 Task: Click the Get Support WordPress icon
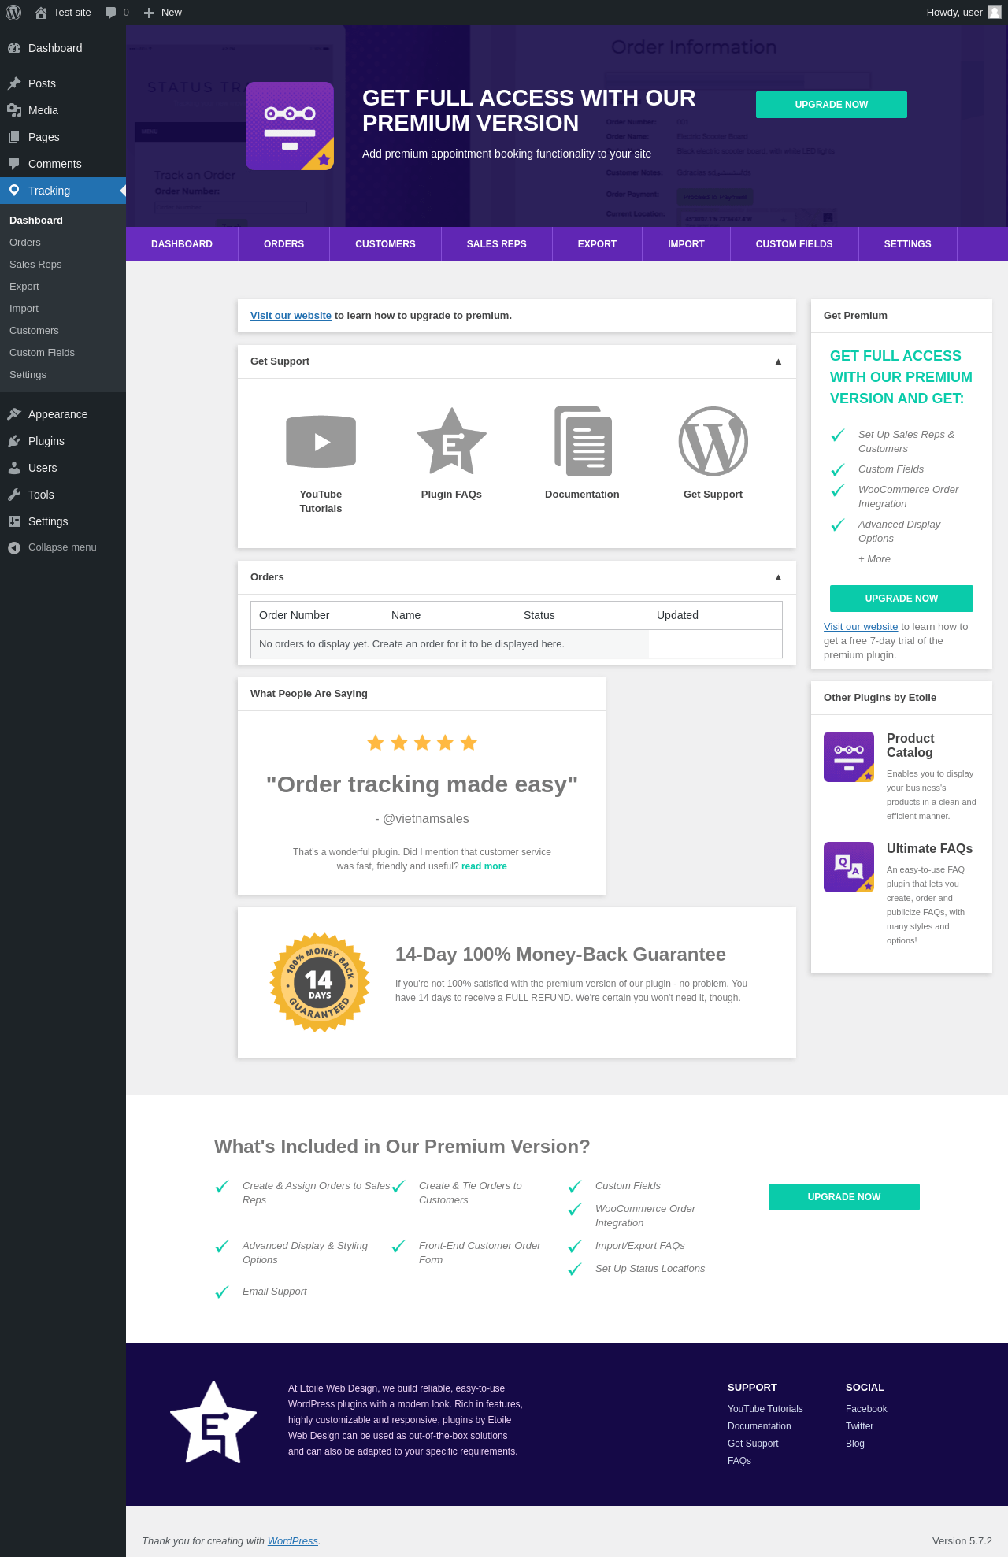coord(713,441)
